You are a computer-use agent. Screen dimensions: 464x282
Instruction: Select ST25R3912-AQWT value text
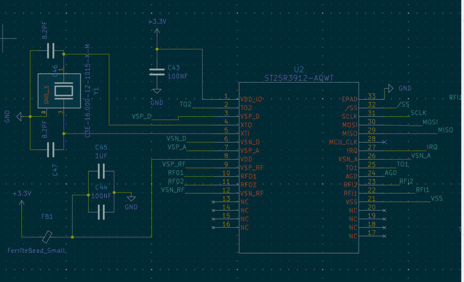click(x=299, y=78)
